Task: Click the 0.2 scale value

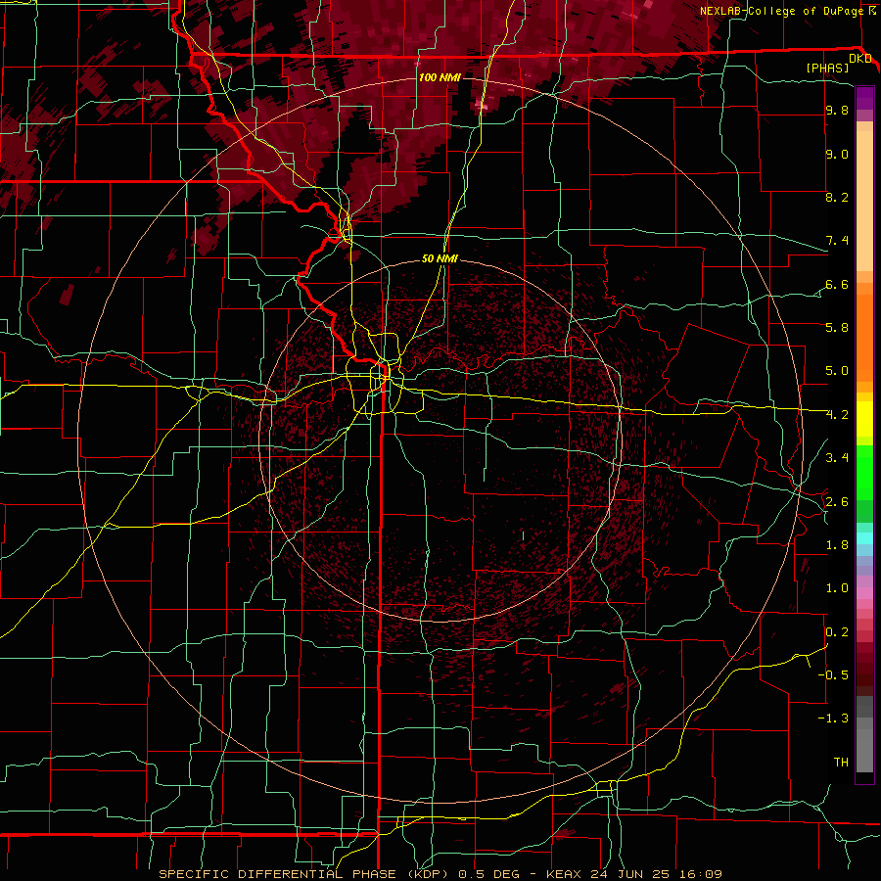Action: pyautogui.click(x=837, y=632)
